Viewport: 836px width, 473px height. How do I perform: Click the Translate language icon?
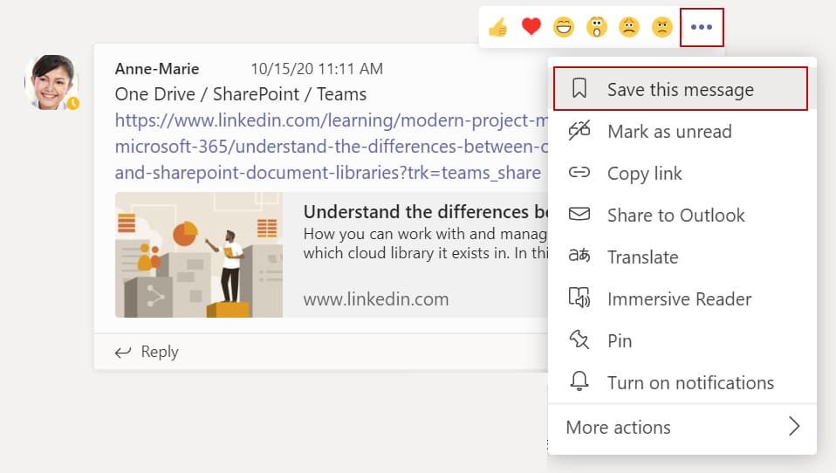pos(579,256)
